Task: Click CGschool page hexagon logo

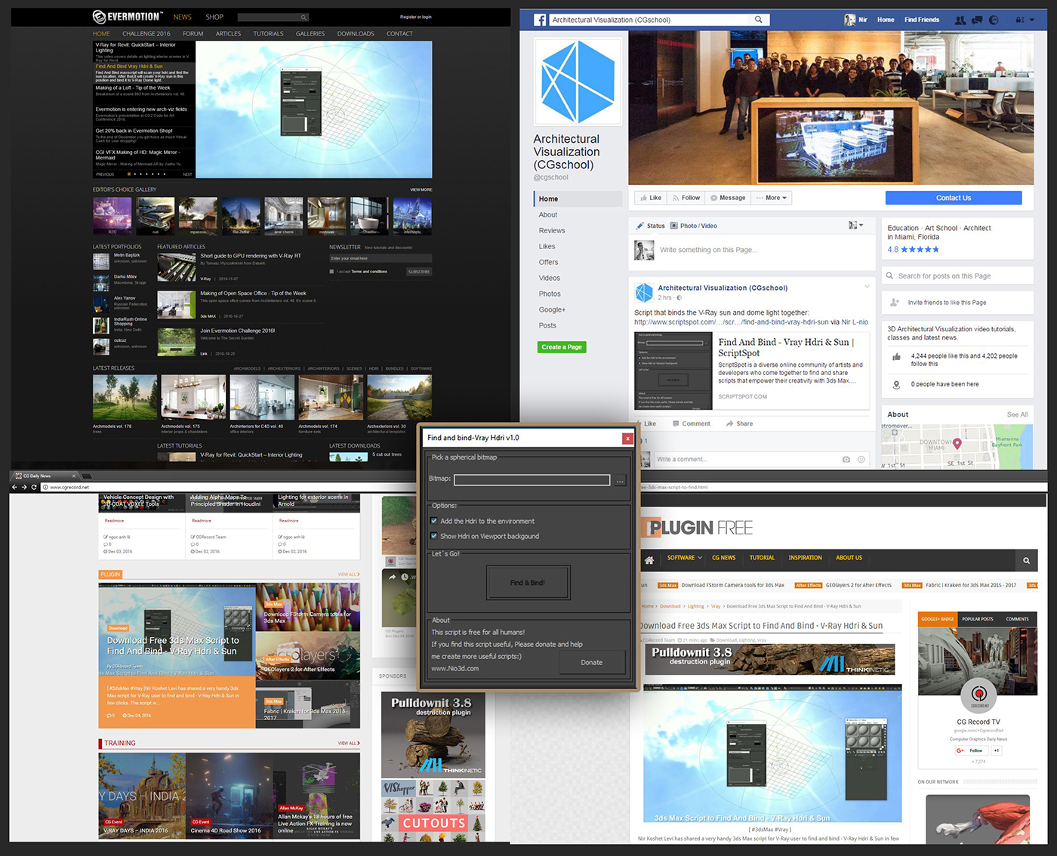Action: tap(578, 82)
